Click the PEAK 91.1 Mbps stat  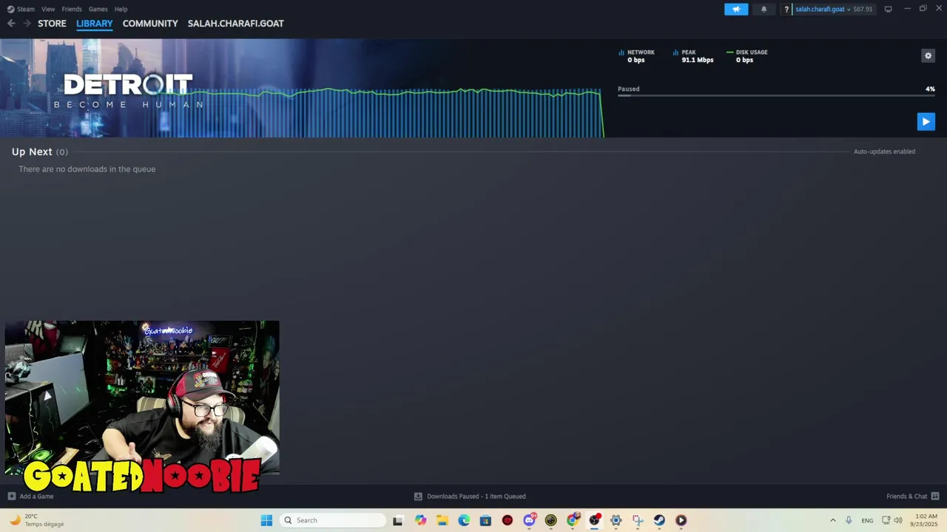tap(693, 56)
